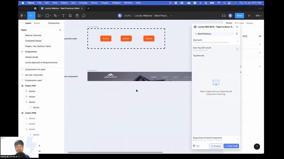The image size is (284, 159).
Task: Click the Present play icon
Action: click(x=249, y=16)
